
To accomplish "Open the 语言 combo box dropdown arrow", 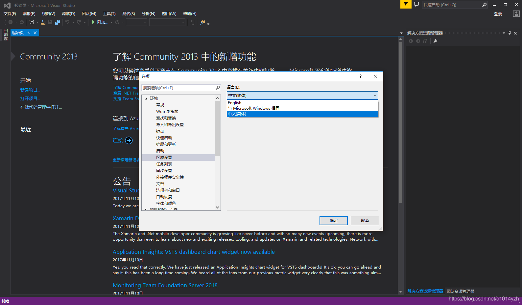I will [x=375, y=96].
